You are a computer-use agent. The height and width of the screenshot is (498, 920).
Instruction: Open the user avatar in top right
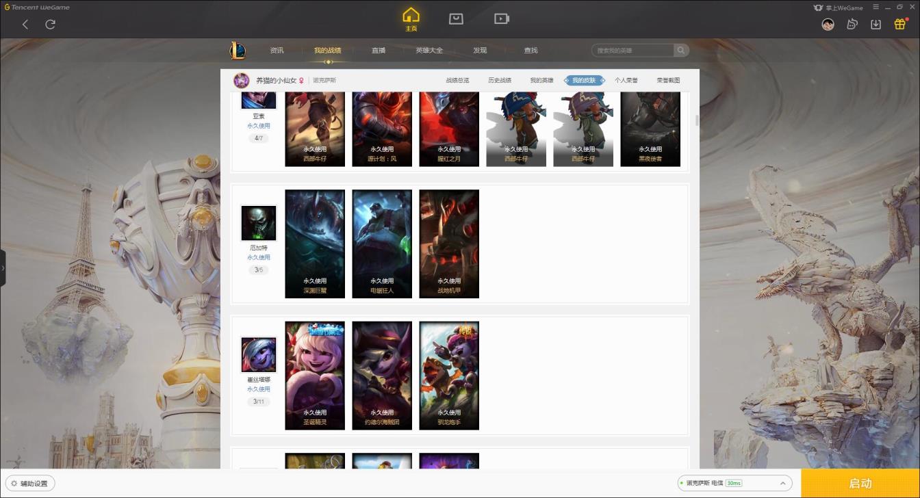click(x=828, y=25)
